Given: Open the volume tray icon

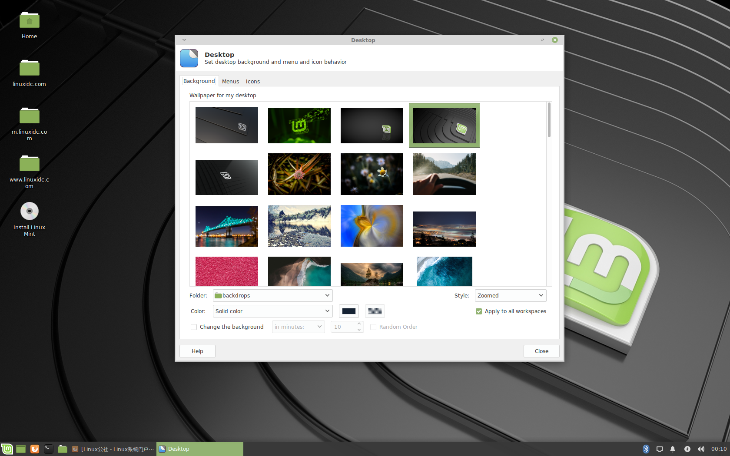Looking at the screenshot, I should [701, 449].
